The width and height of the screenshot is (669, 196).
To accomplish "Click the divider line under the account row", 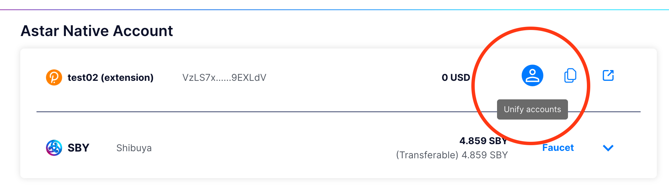I will coord(237,111).
